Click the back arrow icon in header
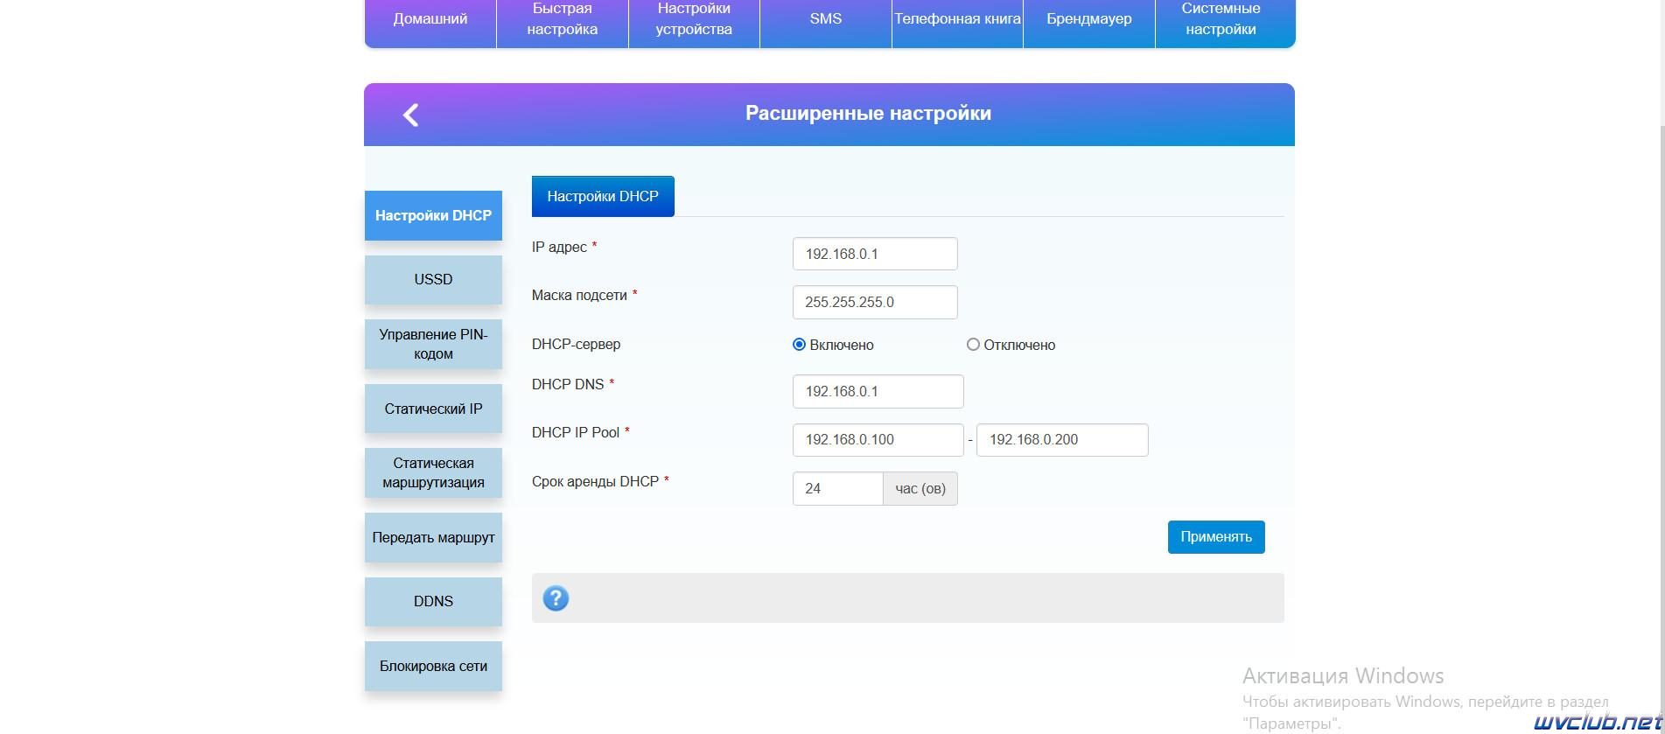1665x734 pixels. coord(410,115)
